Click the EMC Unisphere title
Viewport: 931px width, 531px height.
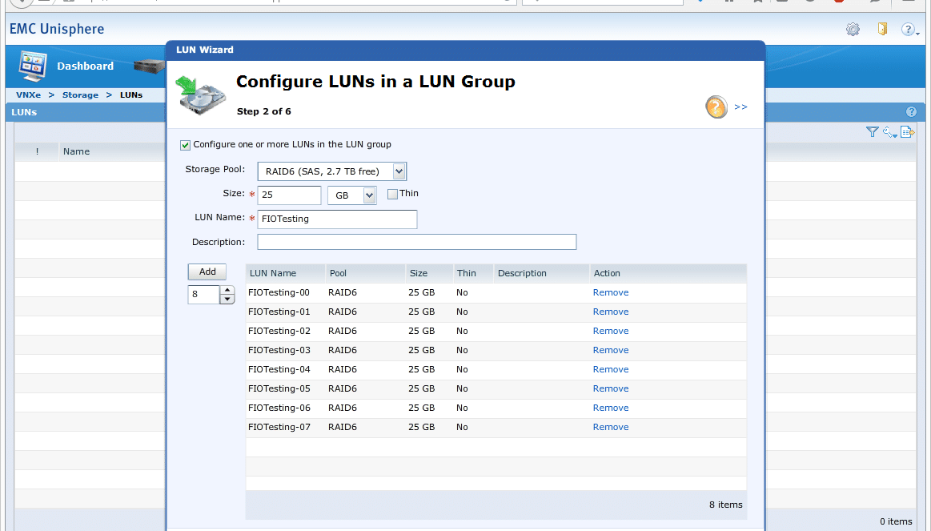coord(57,29)
